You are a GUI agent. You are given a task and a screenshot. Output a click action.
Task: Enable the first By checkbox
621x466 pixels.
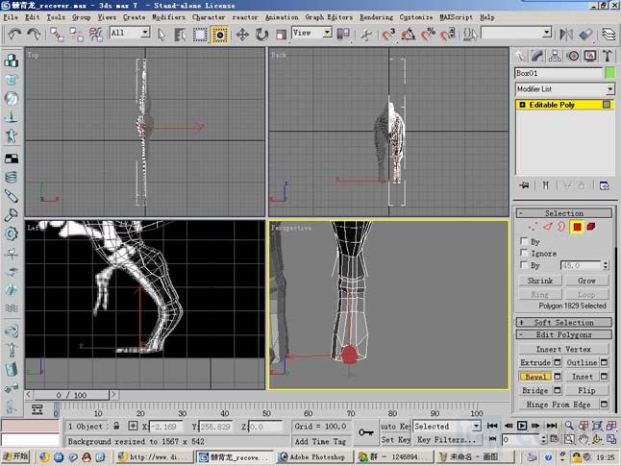pos(524,241)
